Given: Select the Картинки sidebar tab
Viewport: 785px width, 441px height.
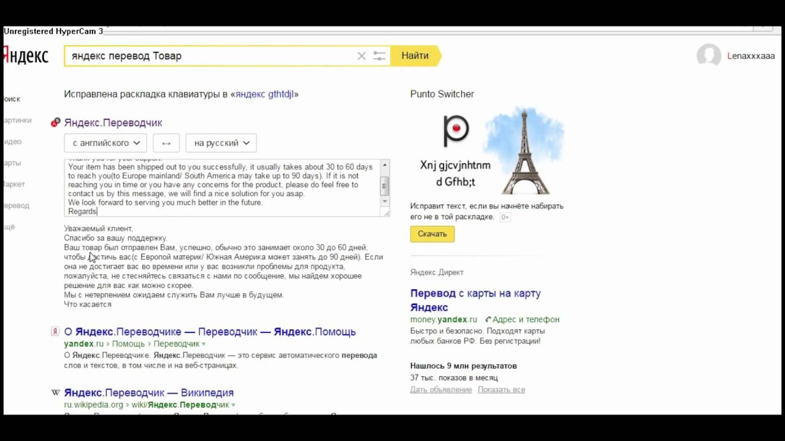Looking at the screenshot, I should (x=18, y=120).
